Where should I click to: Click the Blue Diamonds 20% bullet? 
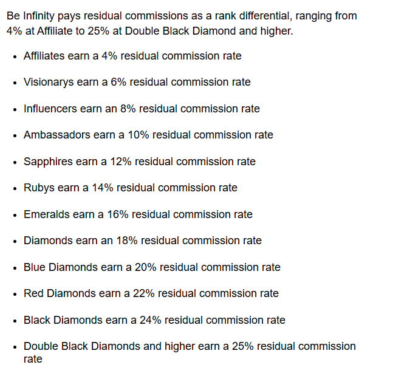click(x=152, y=267)
